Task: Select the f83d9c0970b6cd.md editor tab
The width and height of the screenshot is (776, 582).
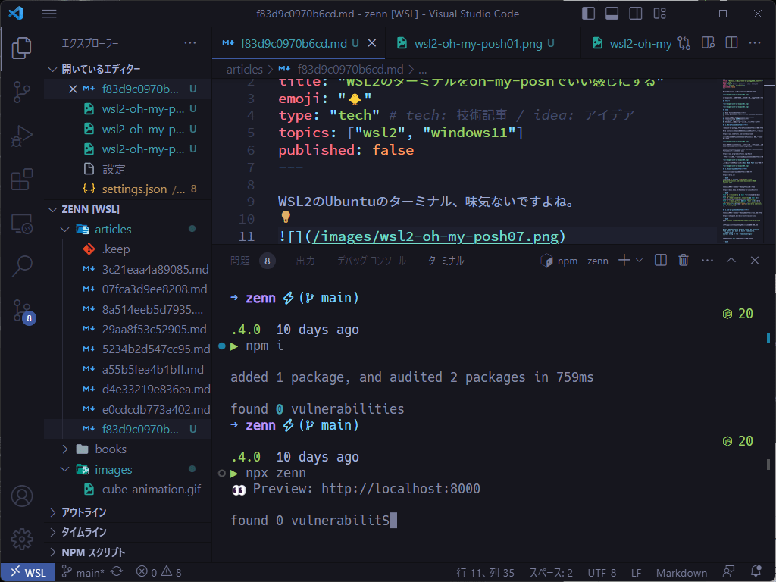Action: [299, 43]
